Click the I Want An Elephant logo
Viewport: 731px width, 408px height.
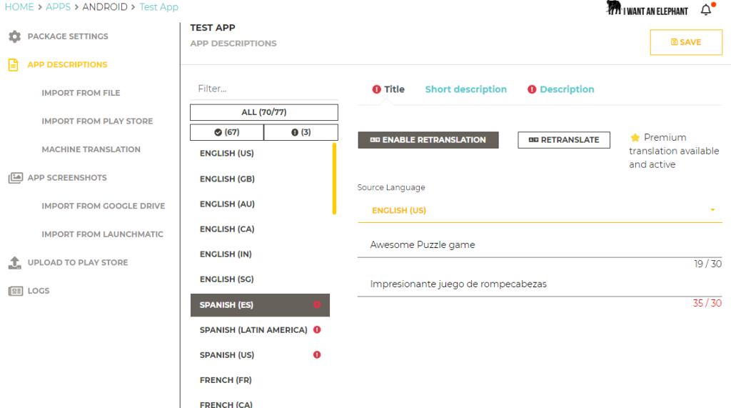(x=647, y=9)
